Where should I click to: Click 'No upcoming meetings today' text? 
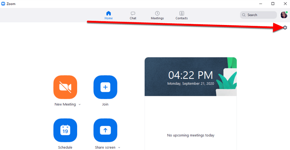tap(191, 135)
